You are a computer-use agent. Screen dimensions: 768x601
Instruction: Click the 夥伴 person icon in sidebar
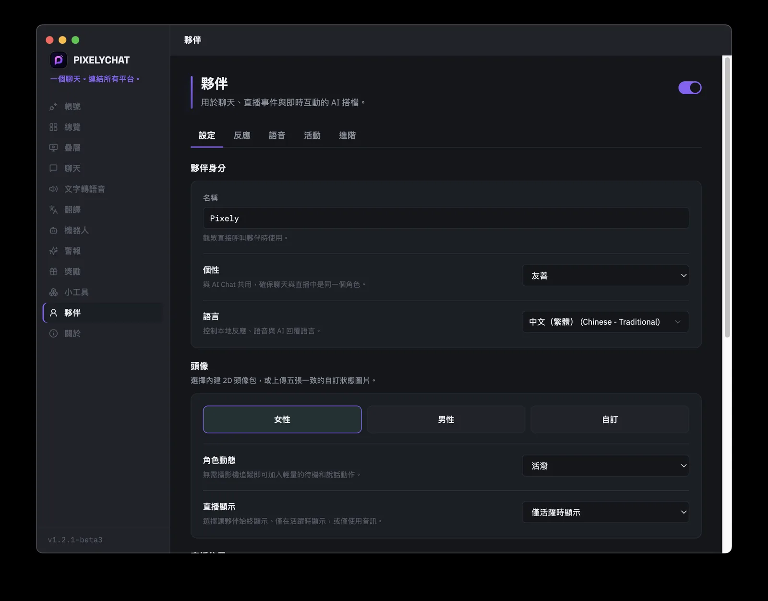(x=53, y=313)
